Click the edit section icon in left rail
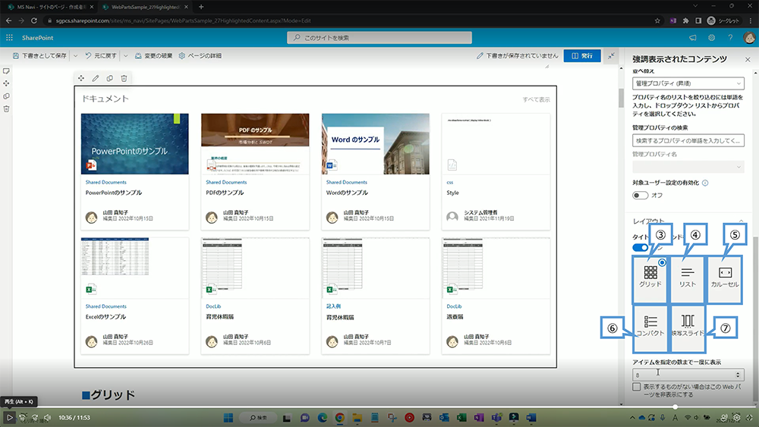The width and height of the screenshot is (759, 427). click(x=6, y=71)
